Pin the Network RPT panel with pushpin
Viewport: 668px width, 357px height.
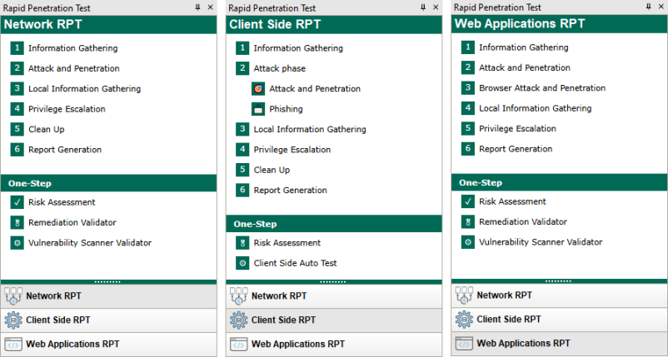click(x=197, y=7)
